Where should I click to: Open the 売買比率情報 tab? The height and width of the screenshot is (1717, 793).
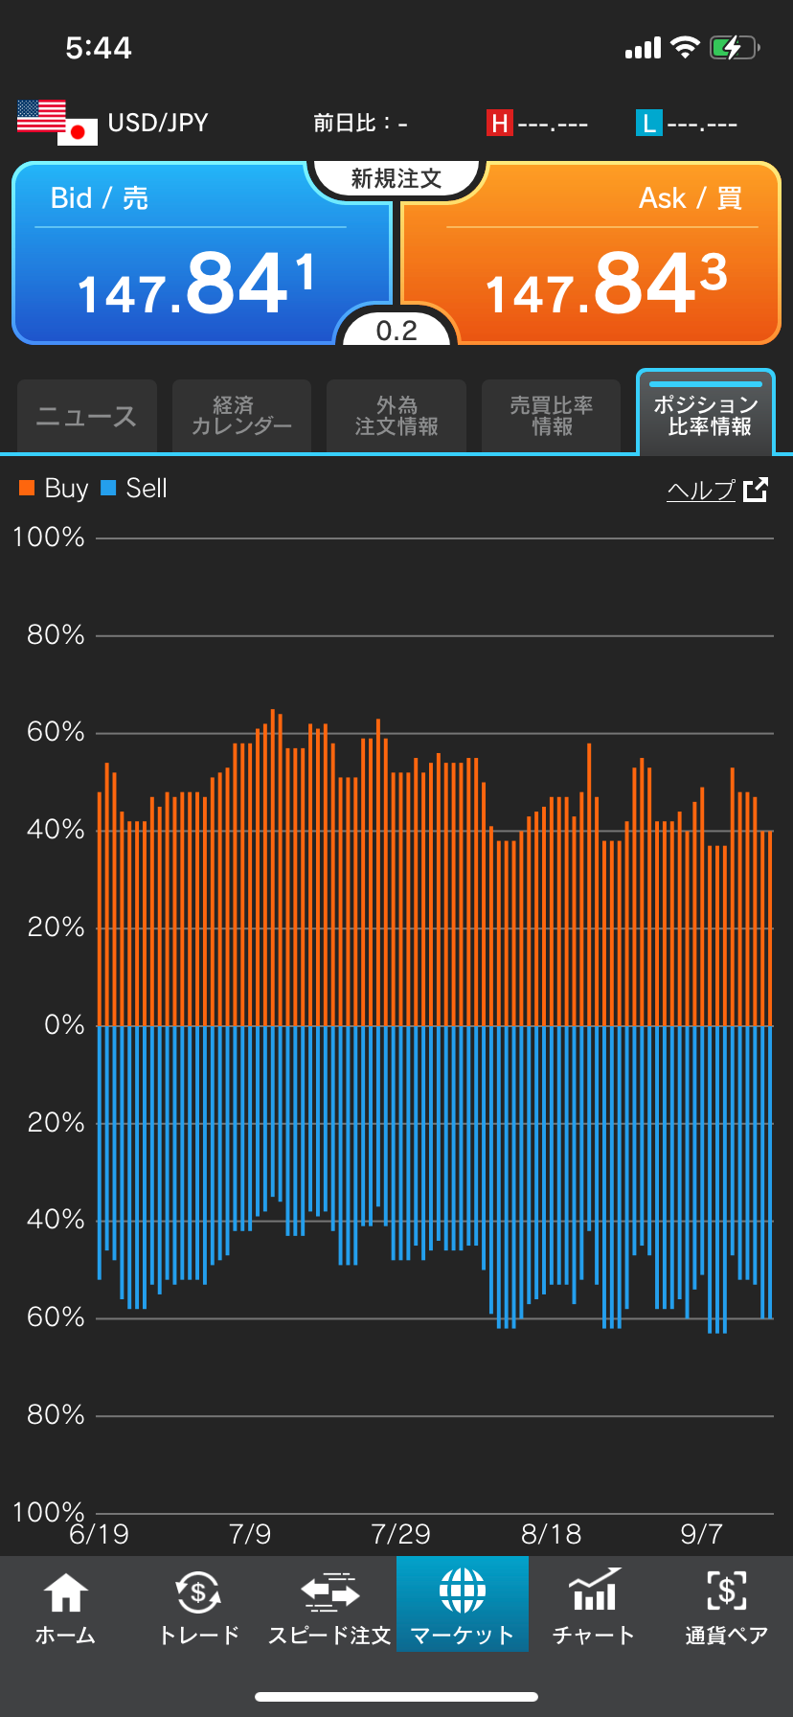pyautogui.click(x=552, y=417)
